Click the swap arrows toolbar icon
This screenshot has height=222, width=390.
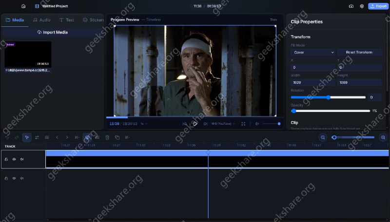pyautogui.click(x=37, y=137)
